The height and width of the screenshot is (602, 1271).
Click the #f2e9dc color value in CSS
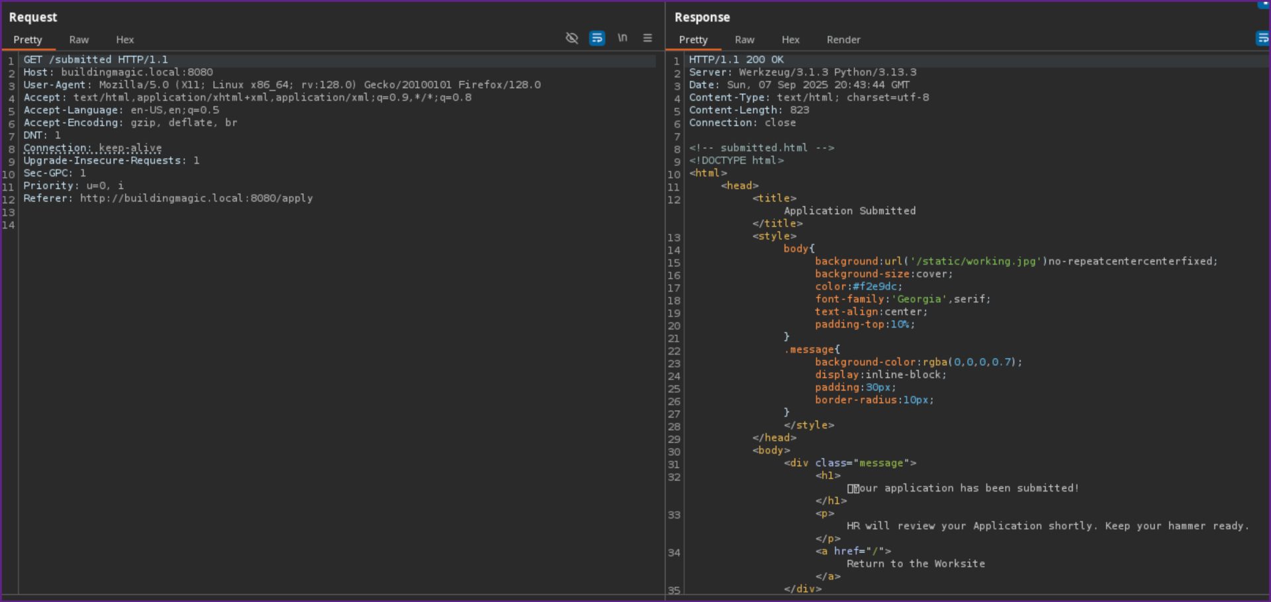coord(874,286)
